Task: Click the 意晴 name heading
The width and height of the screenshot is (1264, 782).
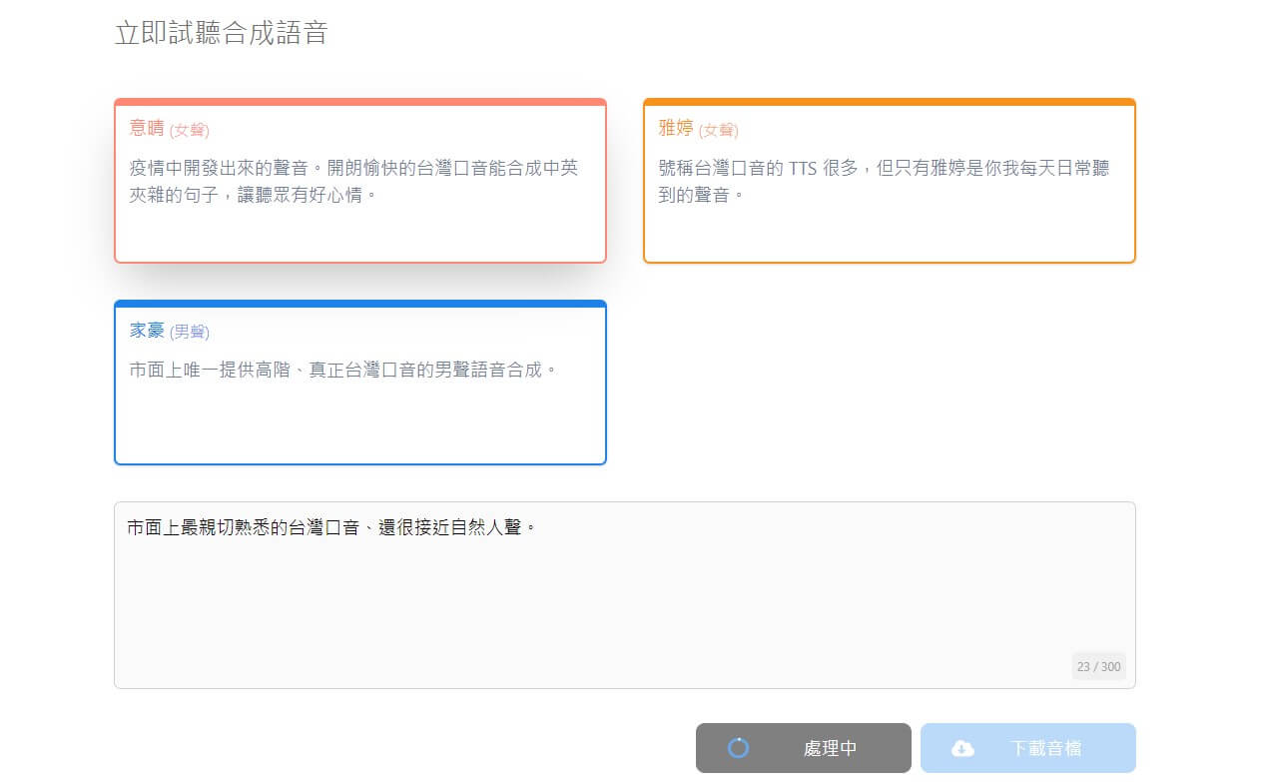Action: coord(147,128)
